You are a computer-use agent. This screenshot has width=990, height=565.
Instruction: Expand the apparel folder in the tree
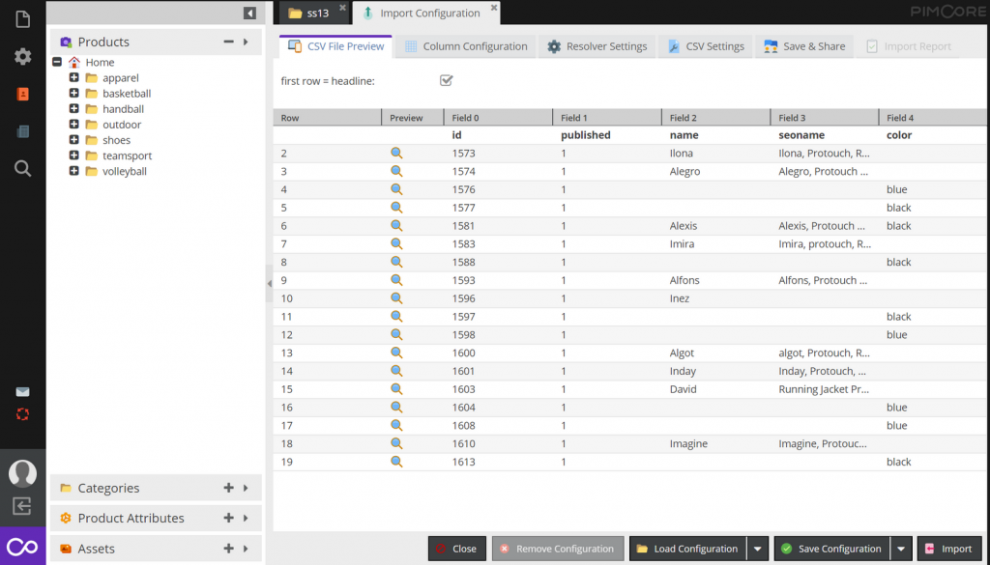(73, 77)
